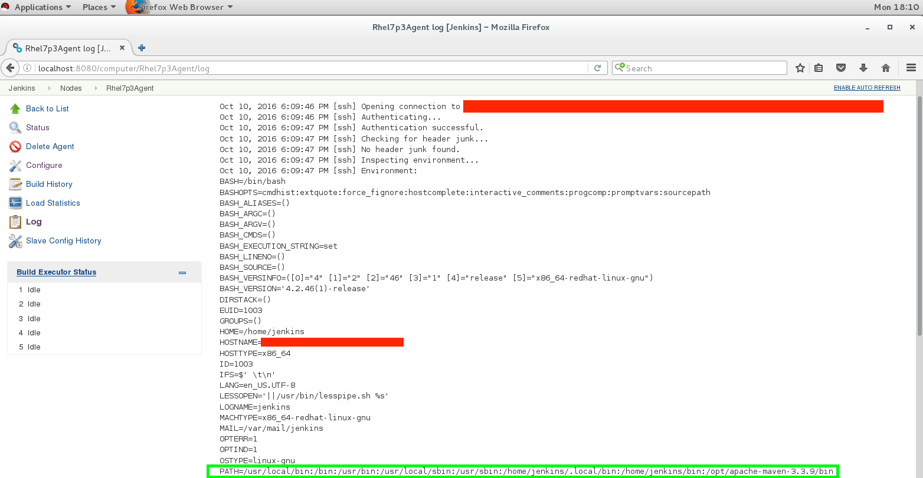Click the PATH environment line

pyautogui.click(x=527, y=472)
